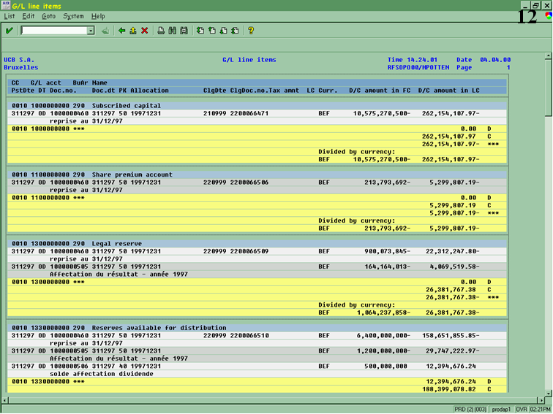The width and height of the screenshot is (553, 414).
Task: Click inside the command input field
Action: click(x=54, y=31)
